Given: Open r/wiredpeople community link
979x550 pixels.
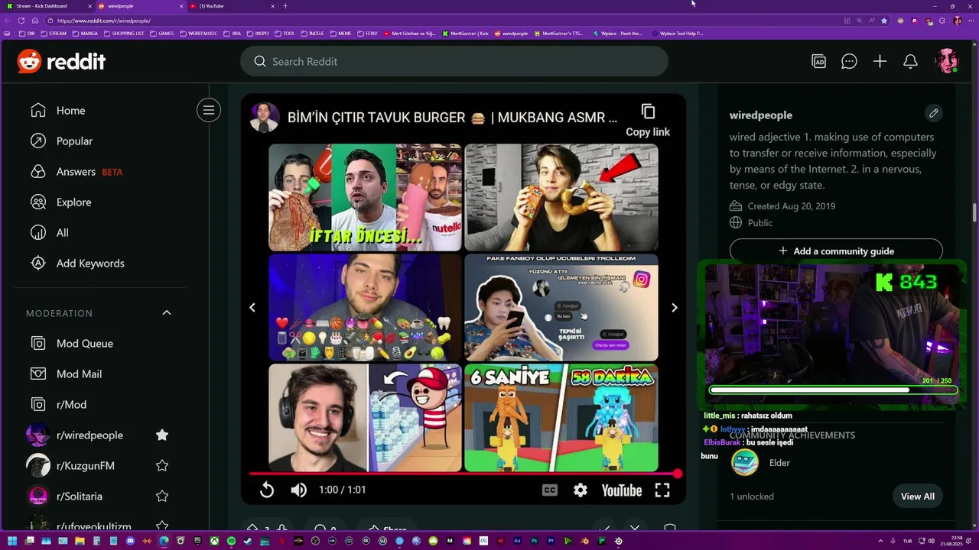Looking at the screenshot, I should pos(89,435).
